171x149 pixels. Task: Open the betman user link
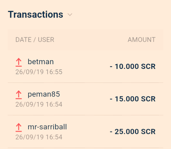(41, 62)
